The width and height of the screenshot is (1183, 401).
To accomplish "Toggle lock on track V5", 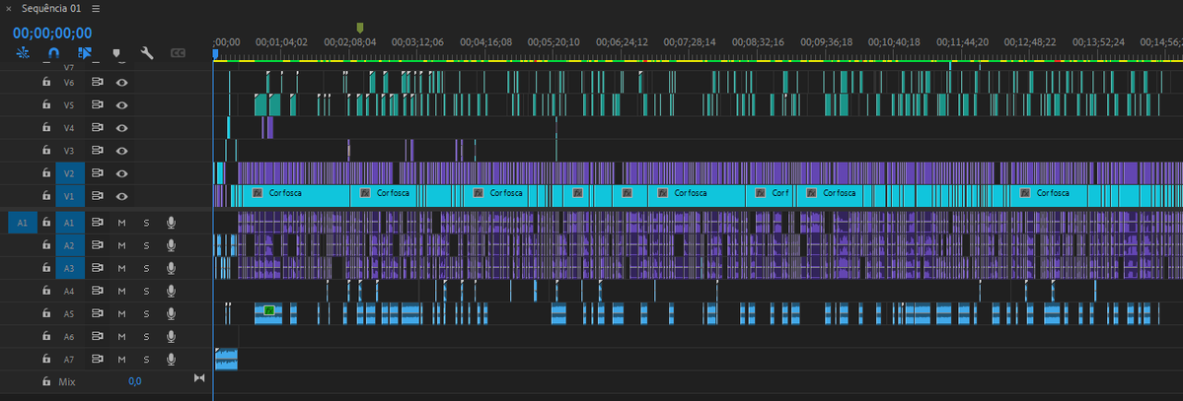I will [46, 104].
